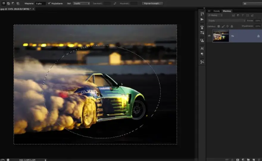Viewport: 262px width, 161px height.
Task: Switch to the Warstwy tab
Action: 227,11
